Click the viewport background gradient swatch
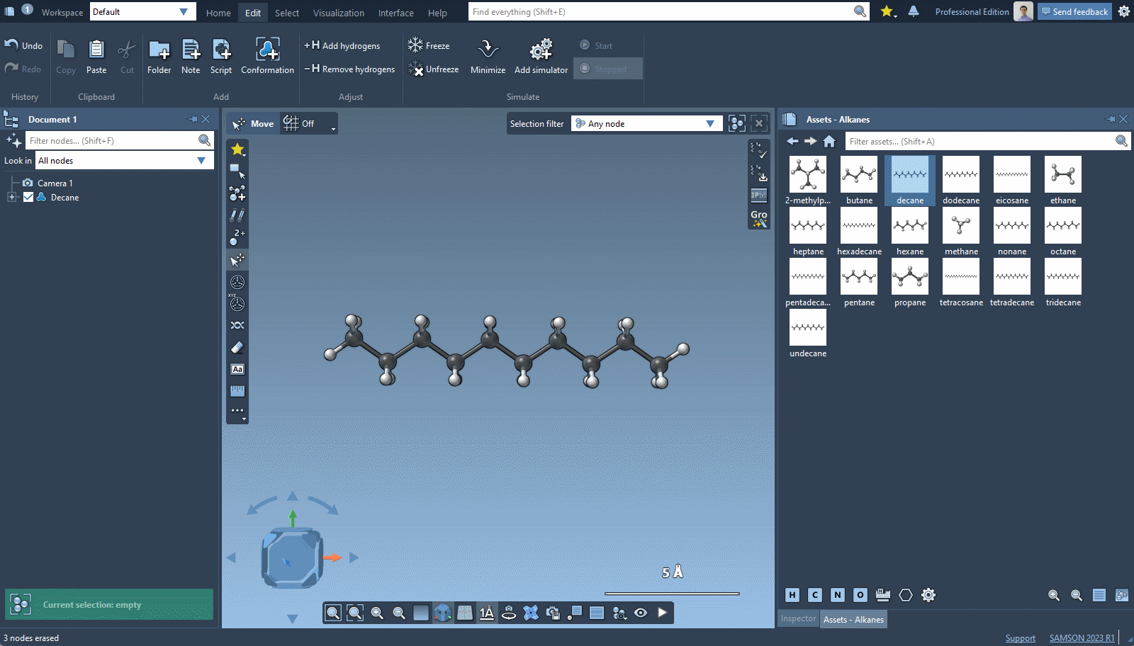 tap(421, 613)
